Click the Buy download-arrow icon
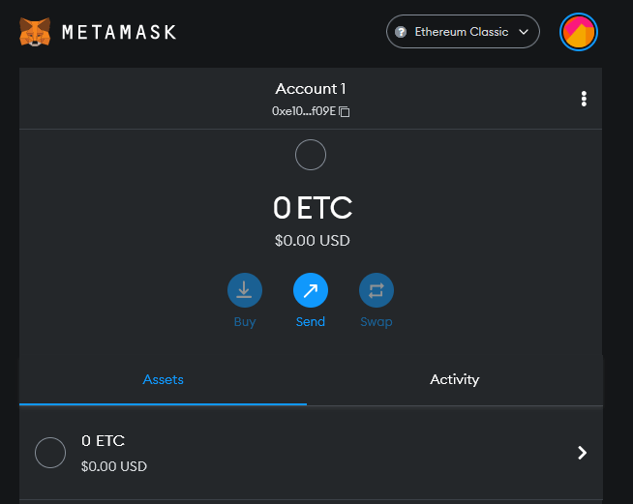This screenshot has height=504, width=633. point(245,290)
